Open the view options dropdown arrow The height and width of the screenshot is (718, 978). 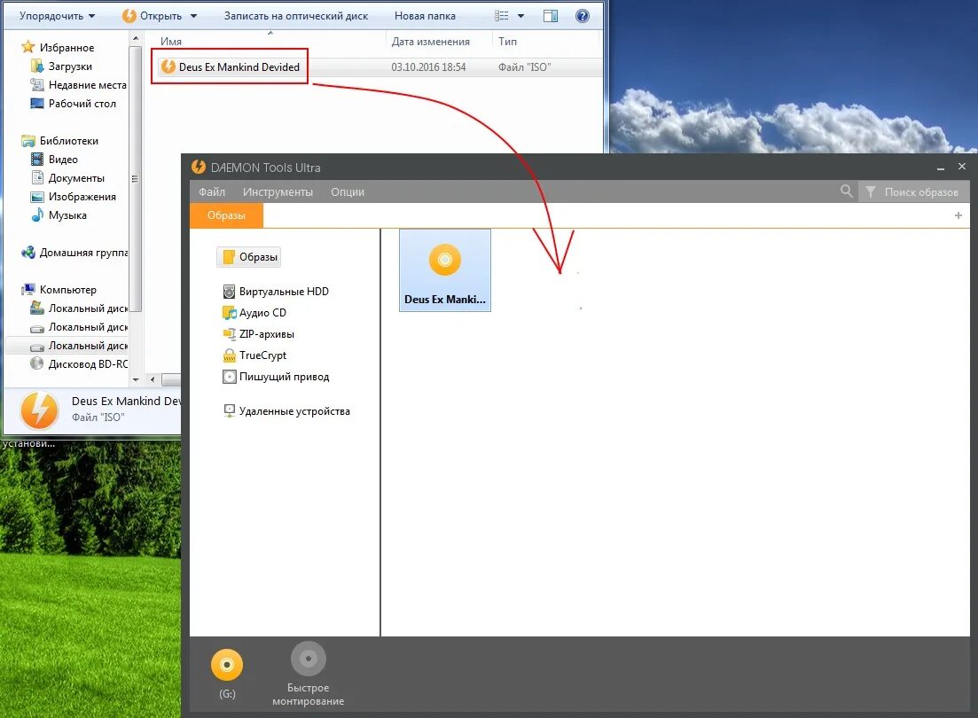tap(520, 16)
